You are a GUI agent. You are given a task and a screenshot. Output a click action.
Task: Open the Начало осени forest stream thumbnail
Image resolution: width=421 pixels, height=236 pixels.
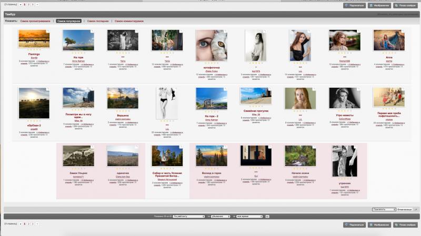click(300, 156)
